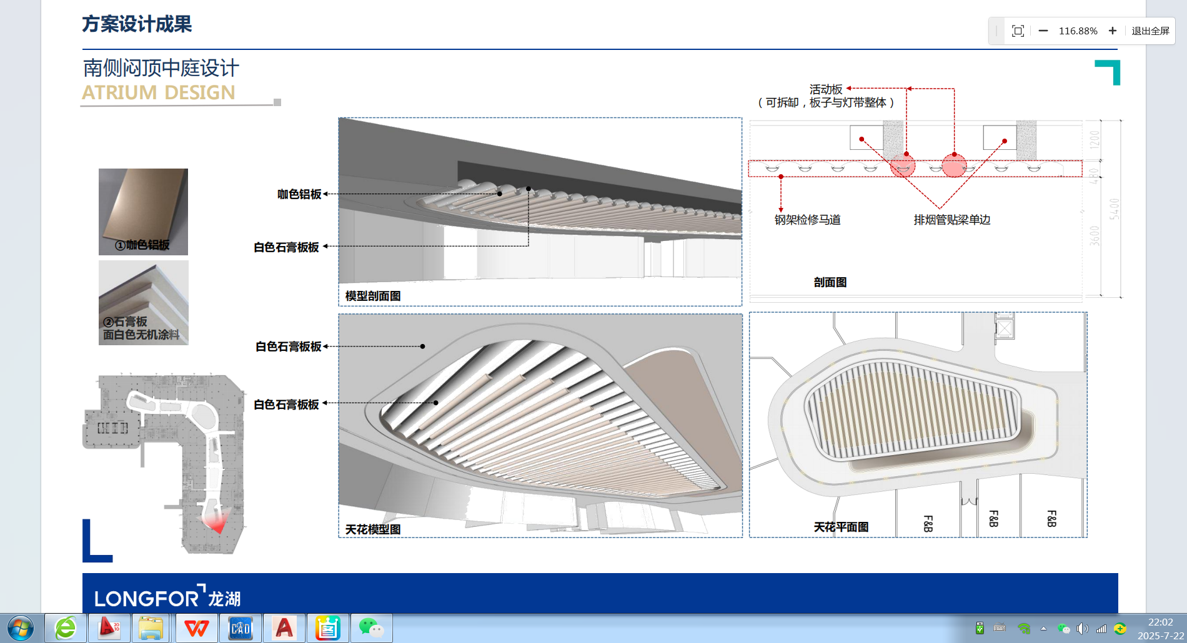Screen dimensions: 1187x643
Task: Expand hidden system tray icons arrow
Action: [x=1043, y=629]
